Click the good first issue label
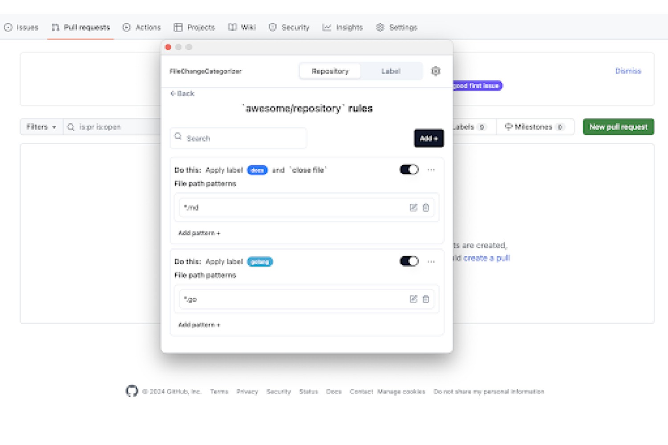Screen dimensions: 668x445 tap(477, 85)
